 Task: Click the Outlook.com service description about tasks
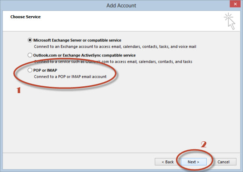coord(113,62)
